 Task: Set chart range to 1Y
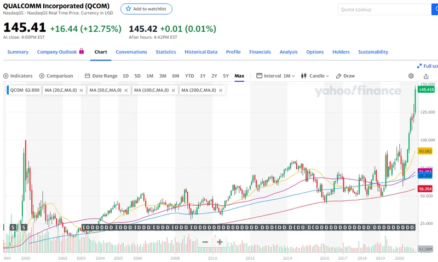pos(203,76)
